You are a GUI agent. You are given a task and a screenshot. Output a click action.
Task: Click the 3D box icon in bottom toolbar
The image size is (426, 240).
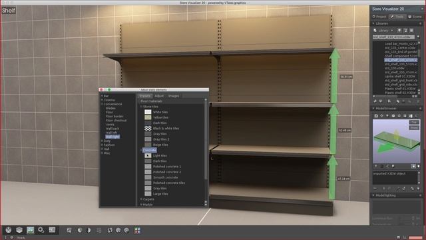pyautogui.click(x=19, y=230)
